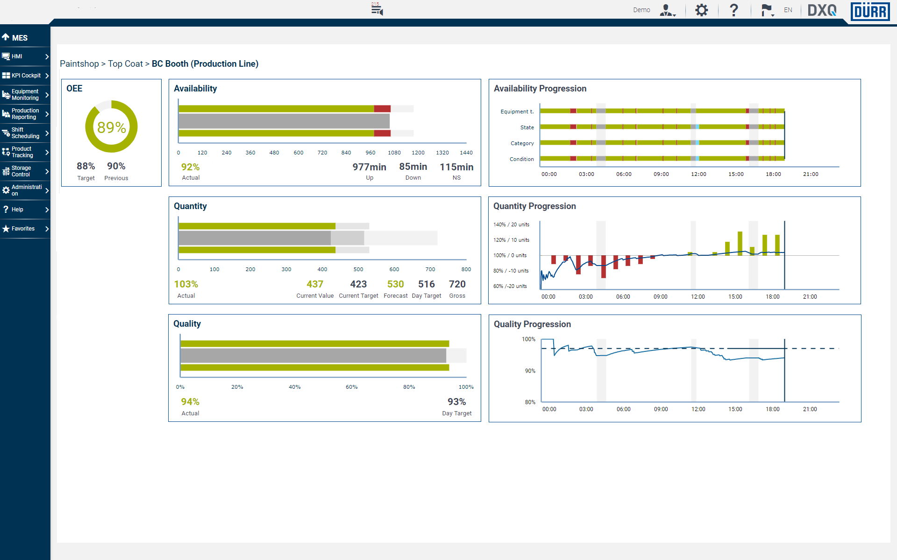Open the Demo user profile icon

[x=668, y=10]
